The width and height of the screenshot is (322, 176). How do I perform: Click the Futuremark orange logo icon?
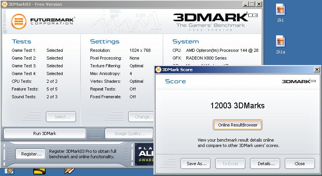click(x=19, y=21)
